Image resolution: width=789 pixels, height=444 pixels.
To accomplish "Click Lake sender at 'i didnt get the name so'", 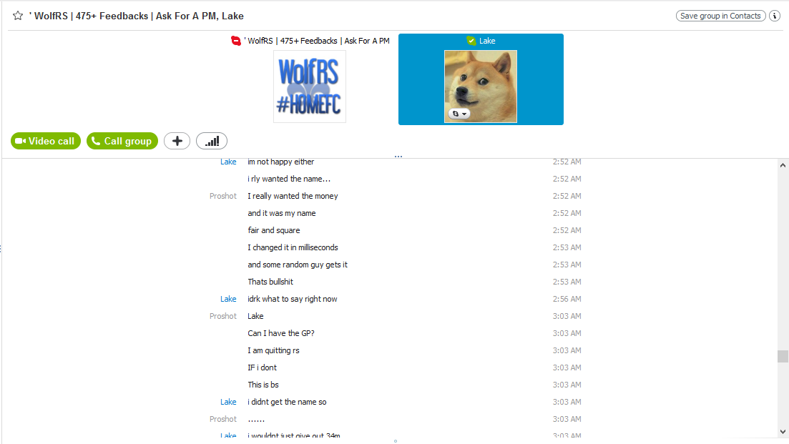I will (x=228, y=403).
